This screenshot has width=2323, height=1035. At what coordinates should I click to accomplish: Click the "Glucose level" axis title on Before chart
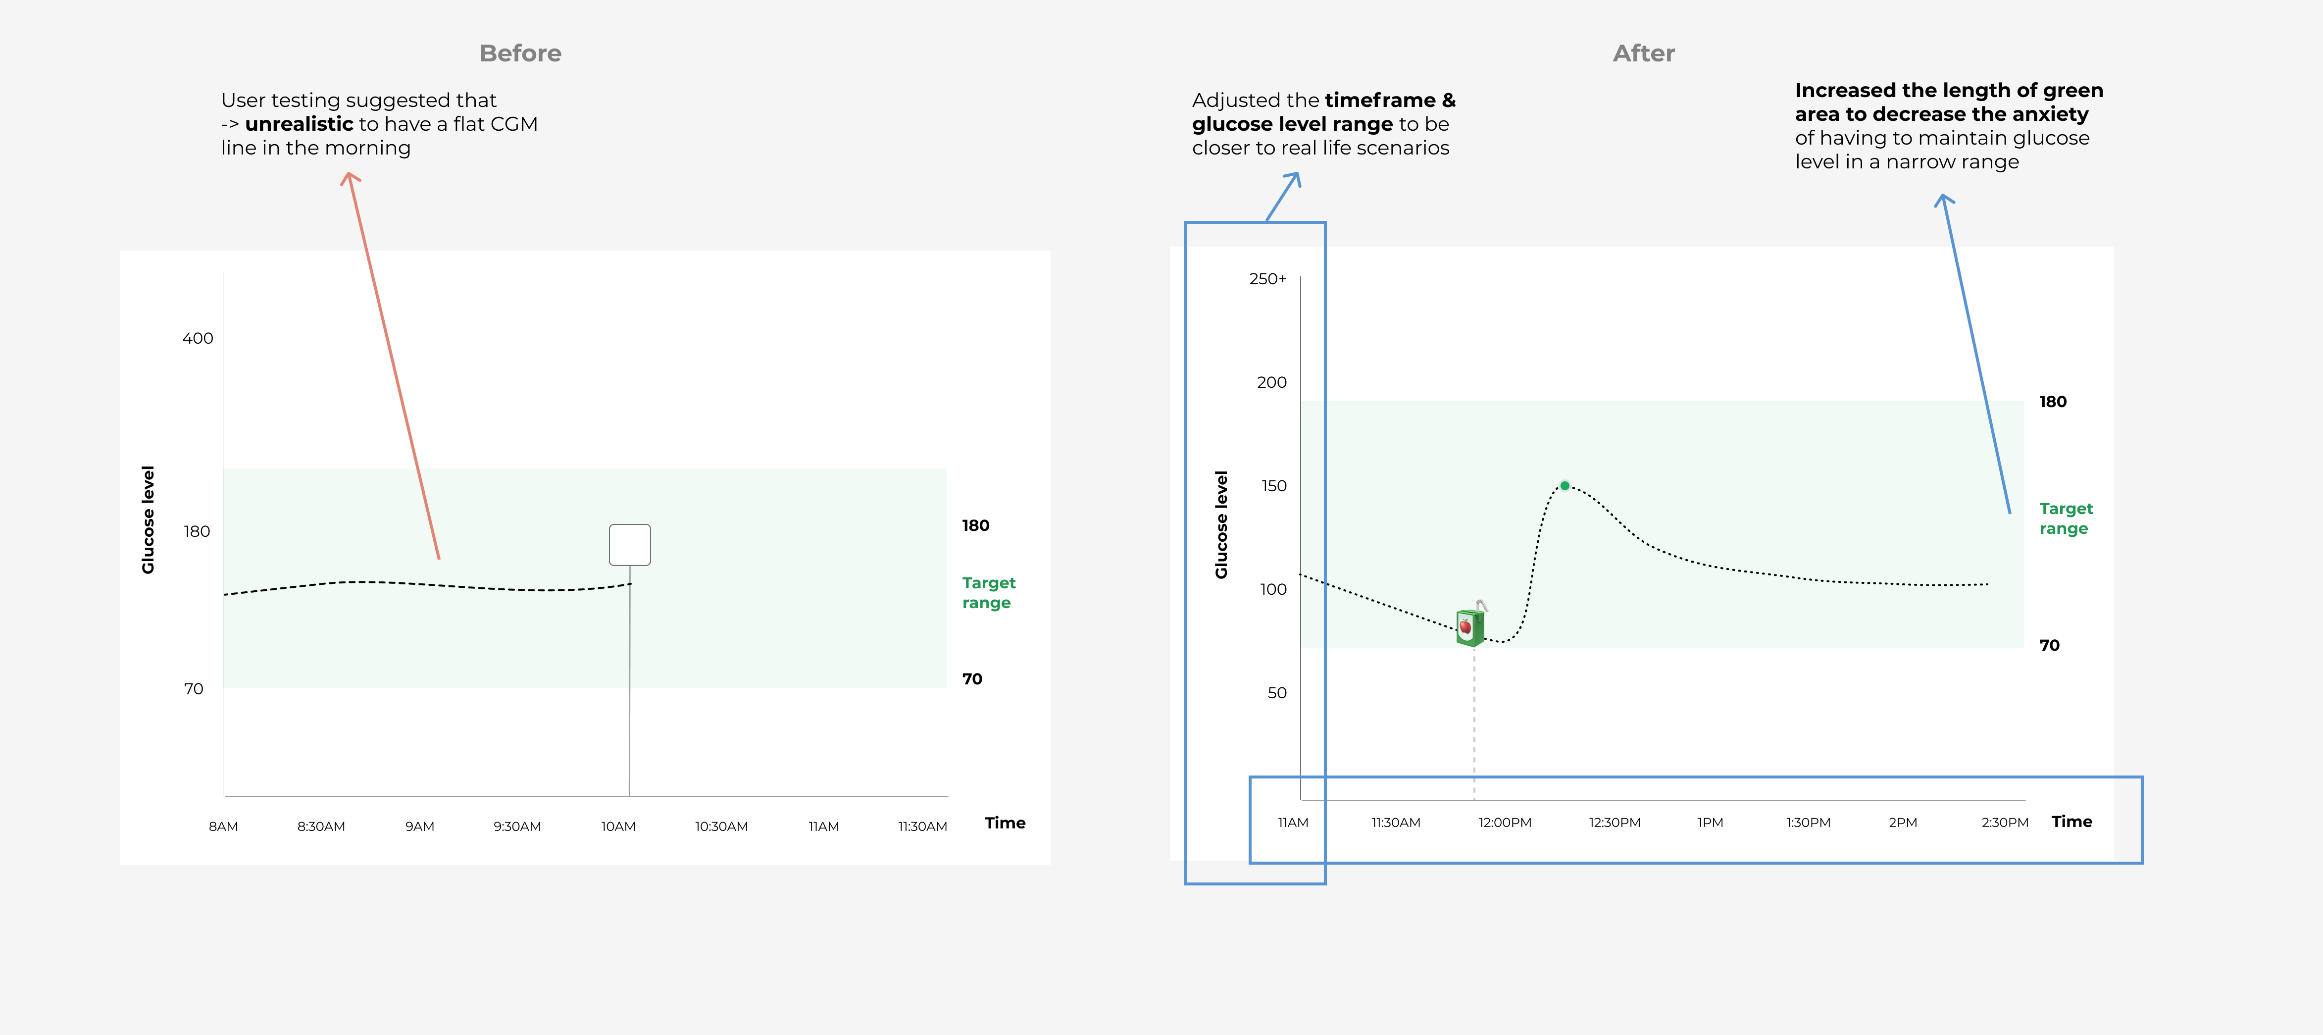(x=148, y=520)
